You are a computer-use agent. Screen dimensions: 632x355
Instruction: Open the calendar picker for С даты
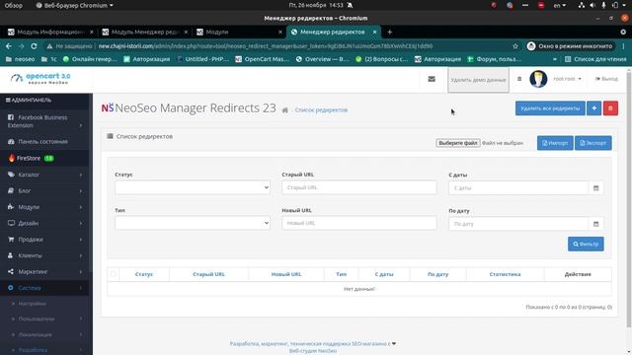click(x=595, y=188)
